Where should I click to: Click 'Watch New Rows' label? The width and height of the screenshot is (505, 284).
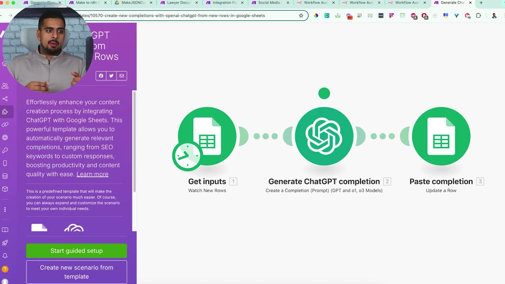[207, 191]
